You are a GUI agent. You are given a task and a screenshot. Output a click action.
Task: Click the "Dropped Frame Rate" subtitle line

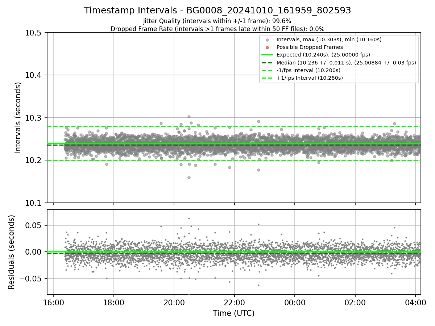(x=217, y=29)
